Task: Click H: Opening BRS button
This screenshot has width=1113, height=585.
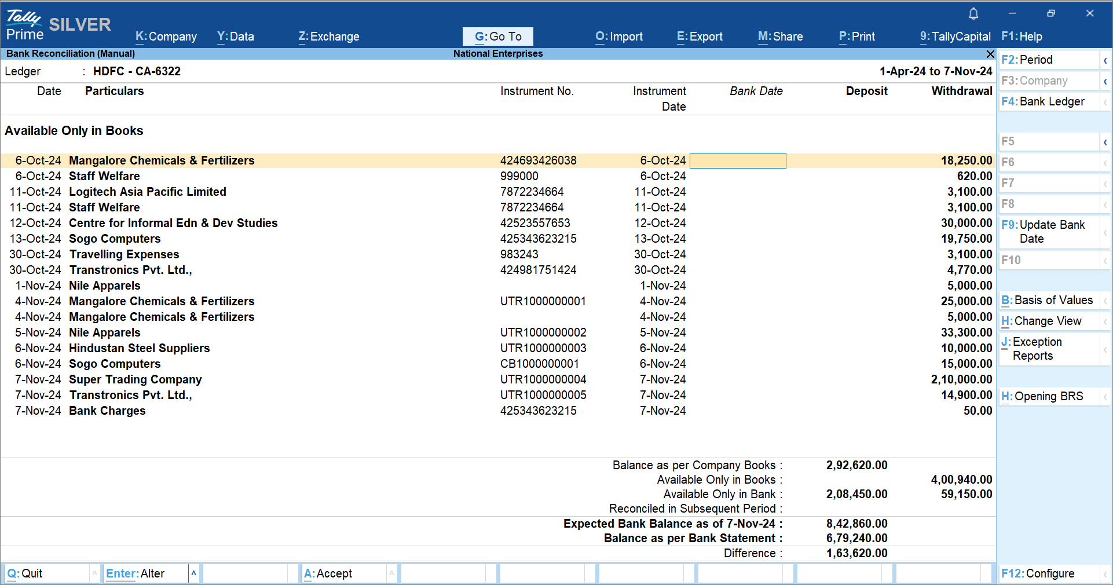Action: point(1049,396)
